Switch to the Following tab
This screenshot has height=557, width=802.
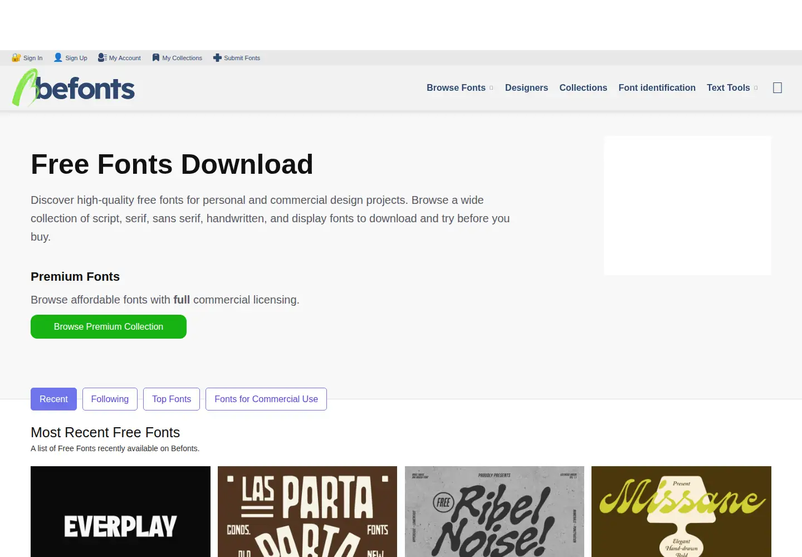pyautogui.click(x=110, y=399)
